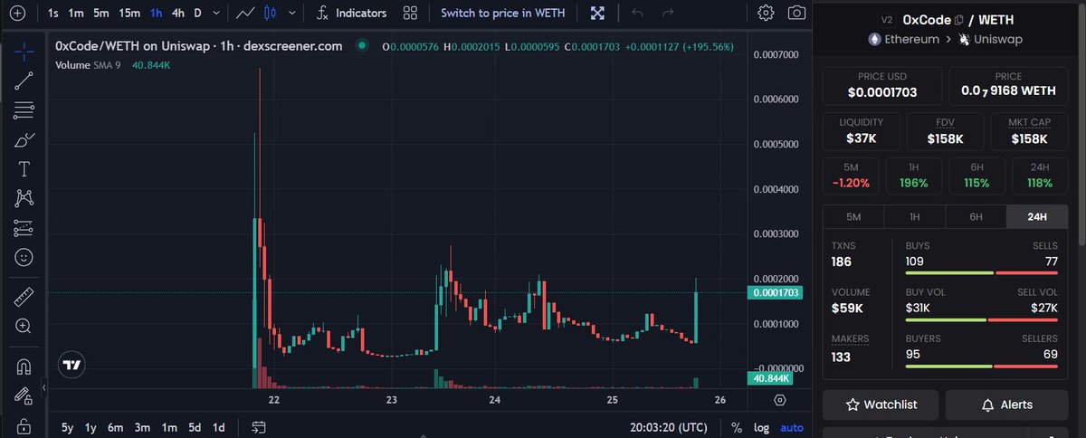Click the Uniswap DEX link
This screenshot has height=438, width=1086.
click(989, 39)
